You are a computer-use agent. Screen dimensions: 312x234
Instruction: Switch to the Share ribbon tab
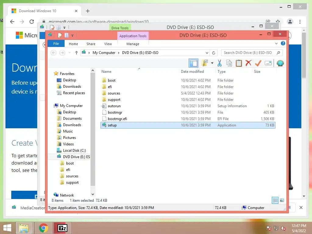point(91,44)
